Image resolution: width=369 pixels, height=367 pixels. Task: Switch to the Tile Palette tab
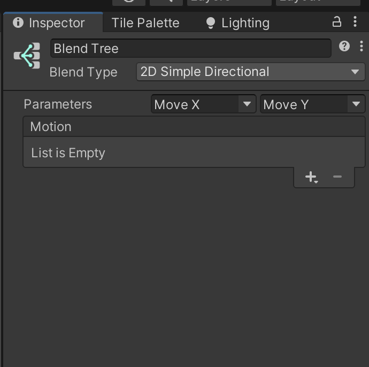145,23
